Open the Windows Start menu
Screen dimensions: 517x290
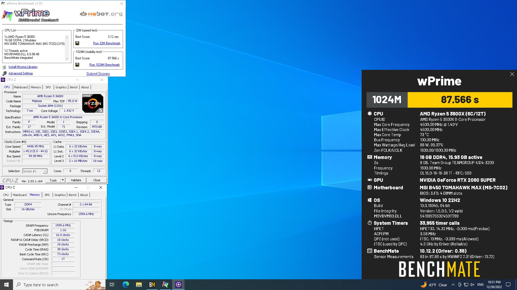pos(6,285)
